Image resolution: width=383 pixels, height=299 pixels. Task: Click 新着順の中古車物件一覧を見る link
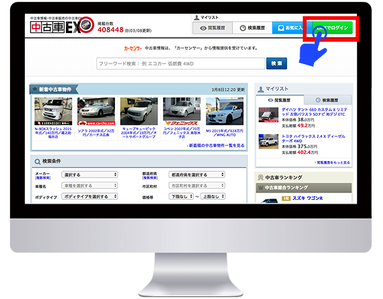215,145
